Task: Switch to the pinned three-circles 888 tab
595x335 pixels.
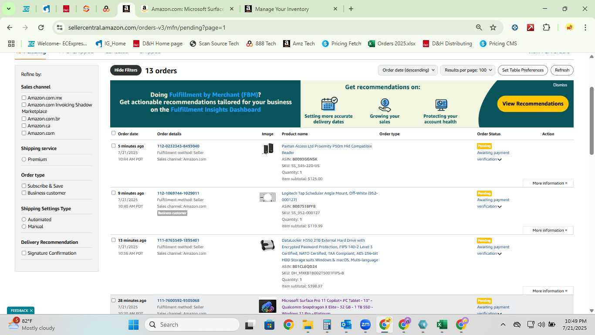Action: (106, 9)
